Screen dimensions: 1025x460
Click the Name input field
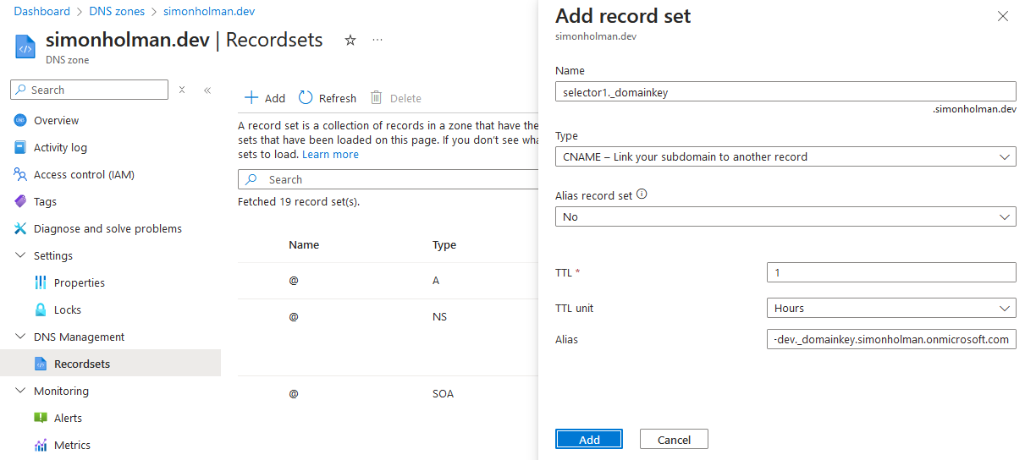pyautogui.click(x=785, y=91)
